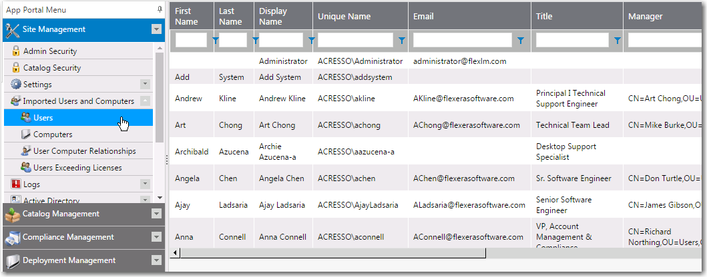
Task: Click the Display Name column filter funnel icon
Action: 312,41
